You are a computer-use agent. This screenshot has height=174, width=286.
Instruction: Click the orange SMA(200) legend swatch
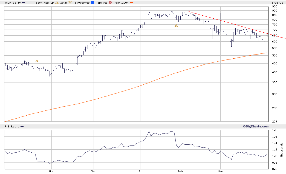click(131, 2)
